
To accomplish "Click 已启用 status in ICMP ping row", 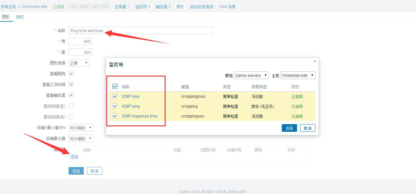I will click(297, 106).
